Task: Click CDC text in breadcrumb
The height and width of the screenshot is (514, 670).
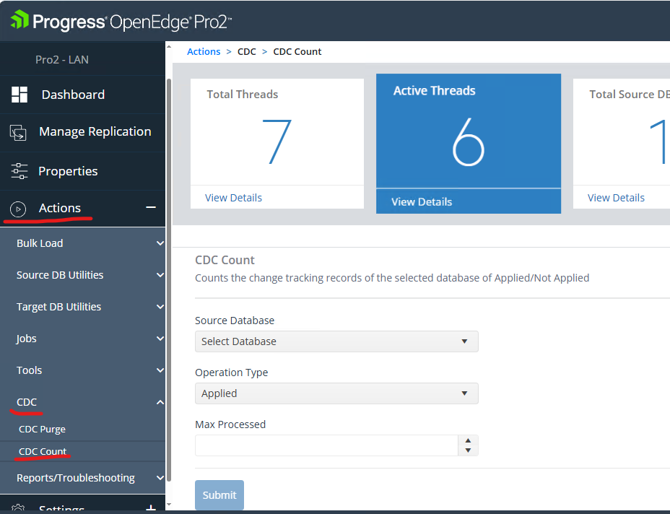Action: tap(246, 52)
